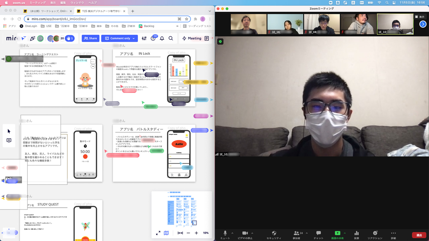The image size is (429, 241).
Task: Open the リーディング リスト reading list
Action: [197, 26]
